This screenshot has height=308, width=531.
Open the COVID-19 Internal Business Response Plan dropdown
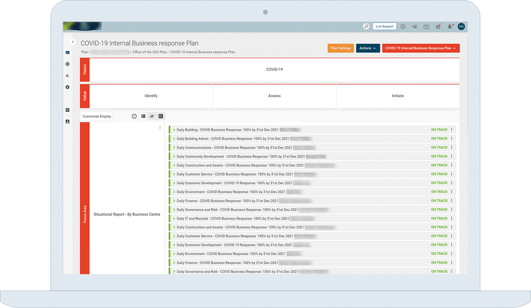pyautogui.click(x=420, y=48)
